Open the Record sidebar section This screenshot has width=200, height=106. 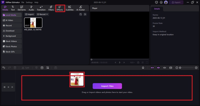click(12, 26)
